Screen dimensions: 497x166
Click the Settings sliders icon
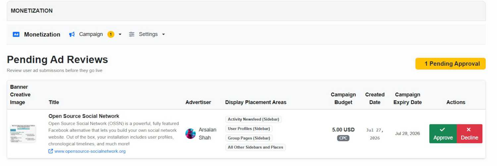click(132, 34)
